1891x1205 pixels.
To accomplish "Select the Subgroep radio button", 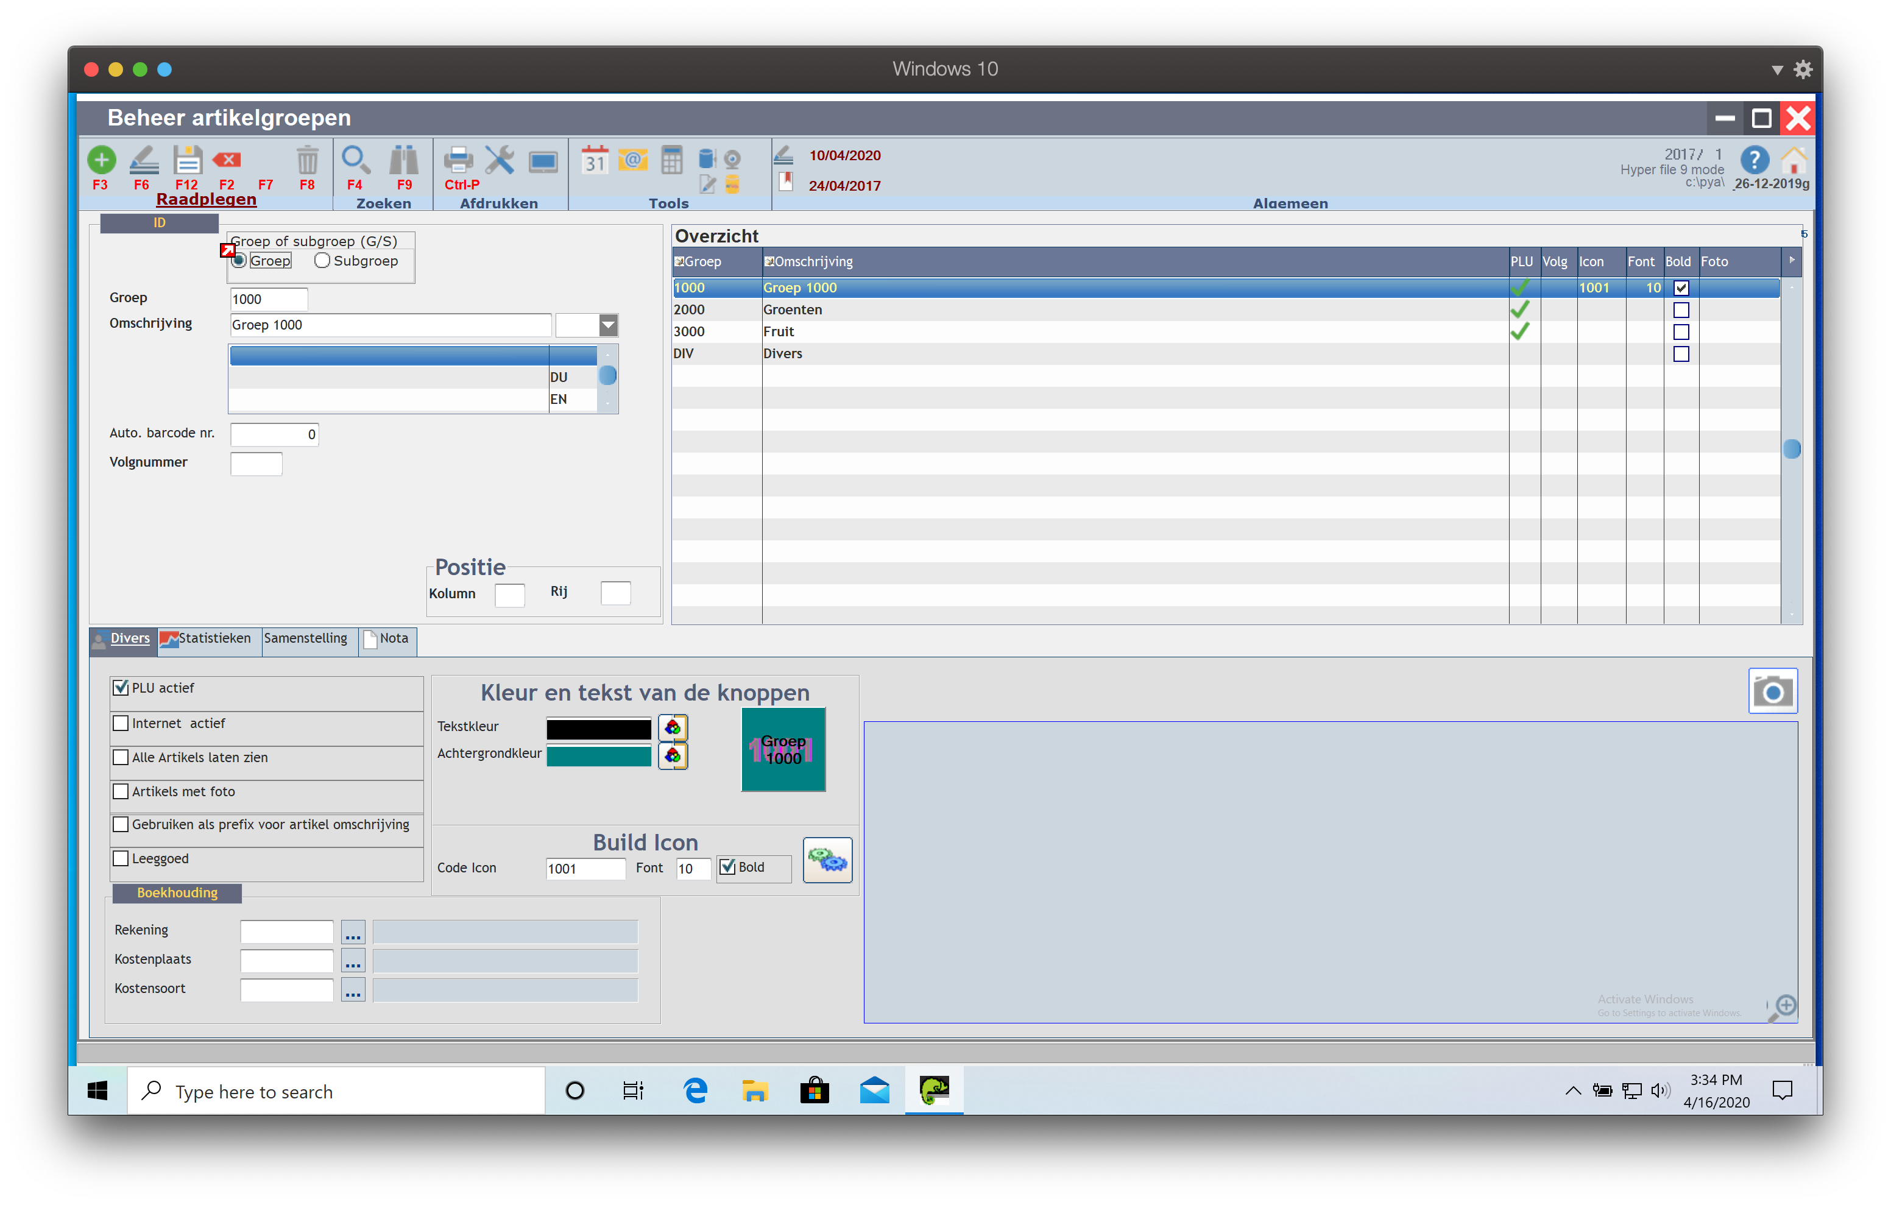I will coord(322,261).
